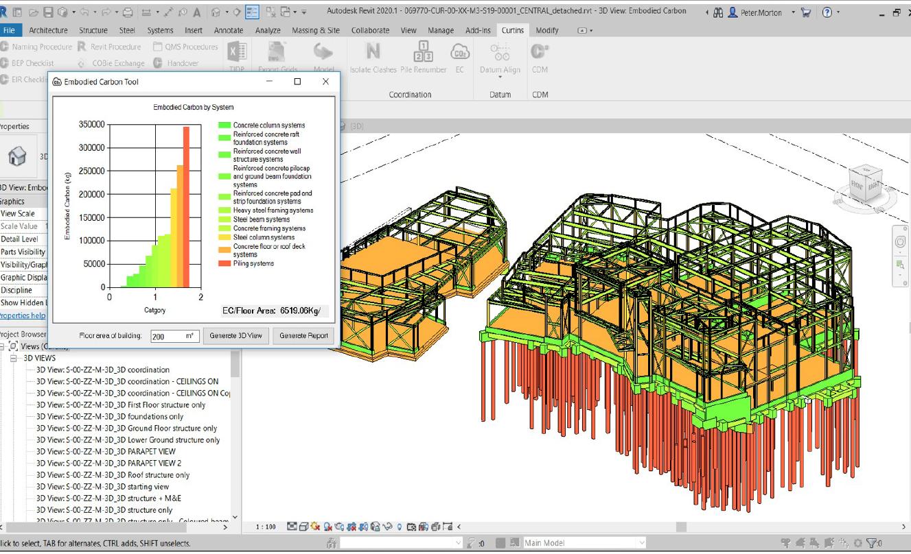Click the FRONT face of the ViewCube

pyautogui.click(x=858, y=186)
